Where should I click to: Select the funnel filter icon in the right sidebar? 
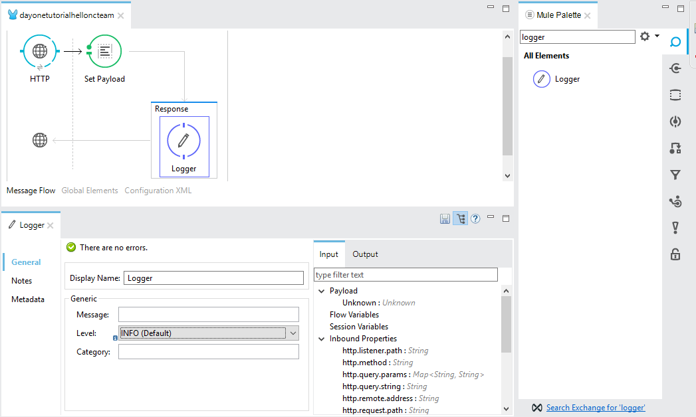click(x=675, y=175)
